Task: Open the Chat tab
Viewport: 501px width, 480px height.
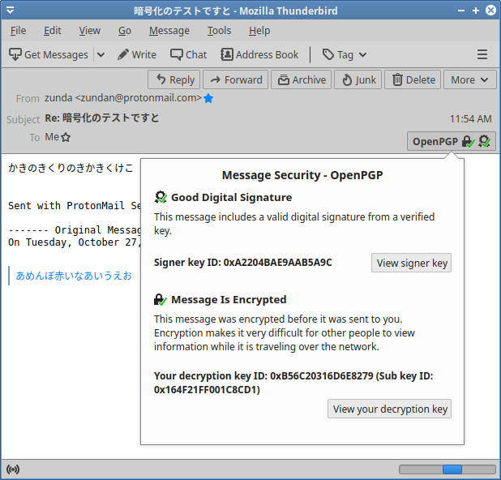Action: pyautogui.click(x=189, y=54)
